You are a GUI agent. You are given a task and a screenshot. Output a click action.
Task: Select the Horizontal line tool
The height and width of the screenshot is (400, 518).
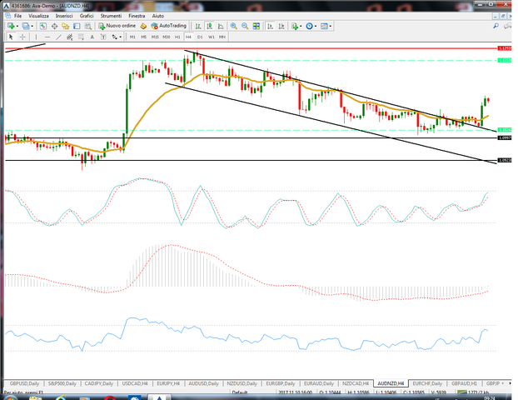click(x=47, y=37)
